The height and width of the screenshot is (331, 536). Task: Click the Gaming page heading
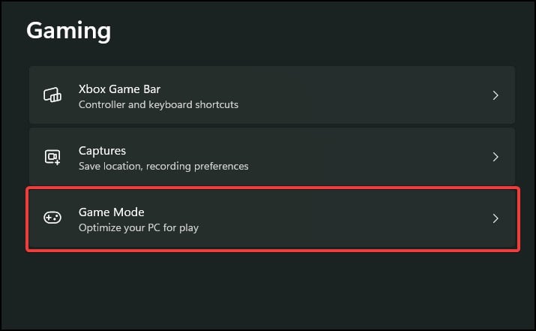coord(69,31)
